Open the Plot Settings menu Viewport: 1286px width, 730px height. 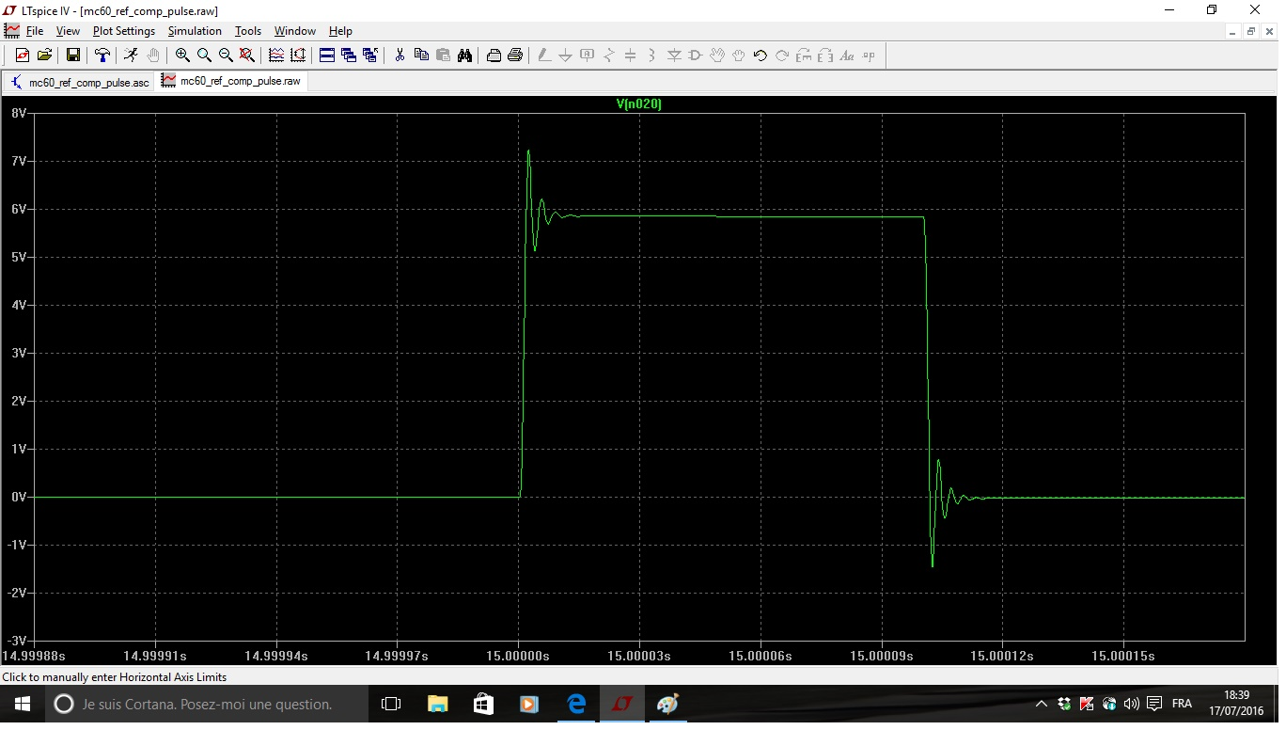(x=124, y=31)
